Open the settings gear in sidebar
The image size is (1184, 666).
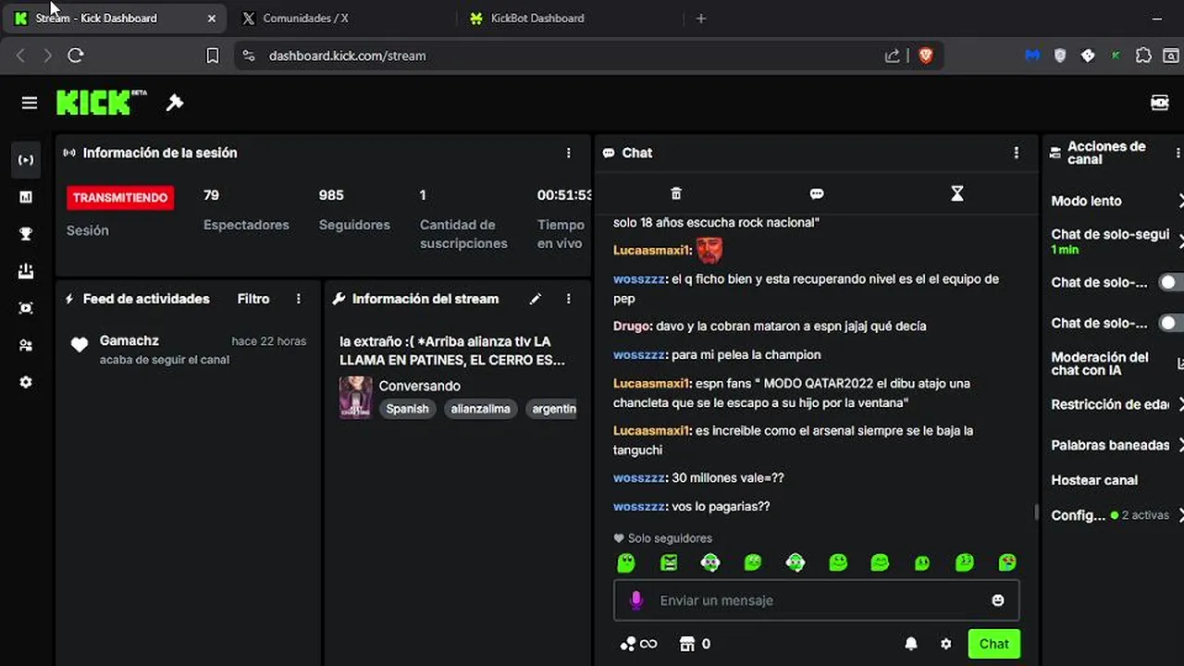[x=26, y=382]
